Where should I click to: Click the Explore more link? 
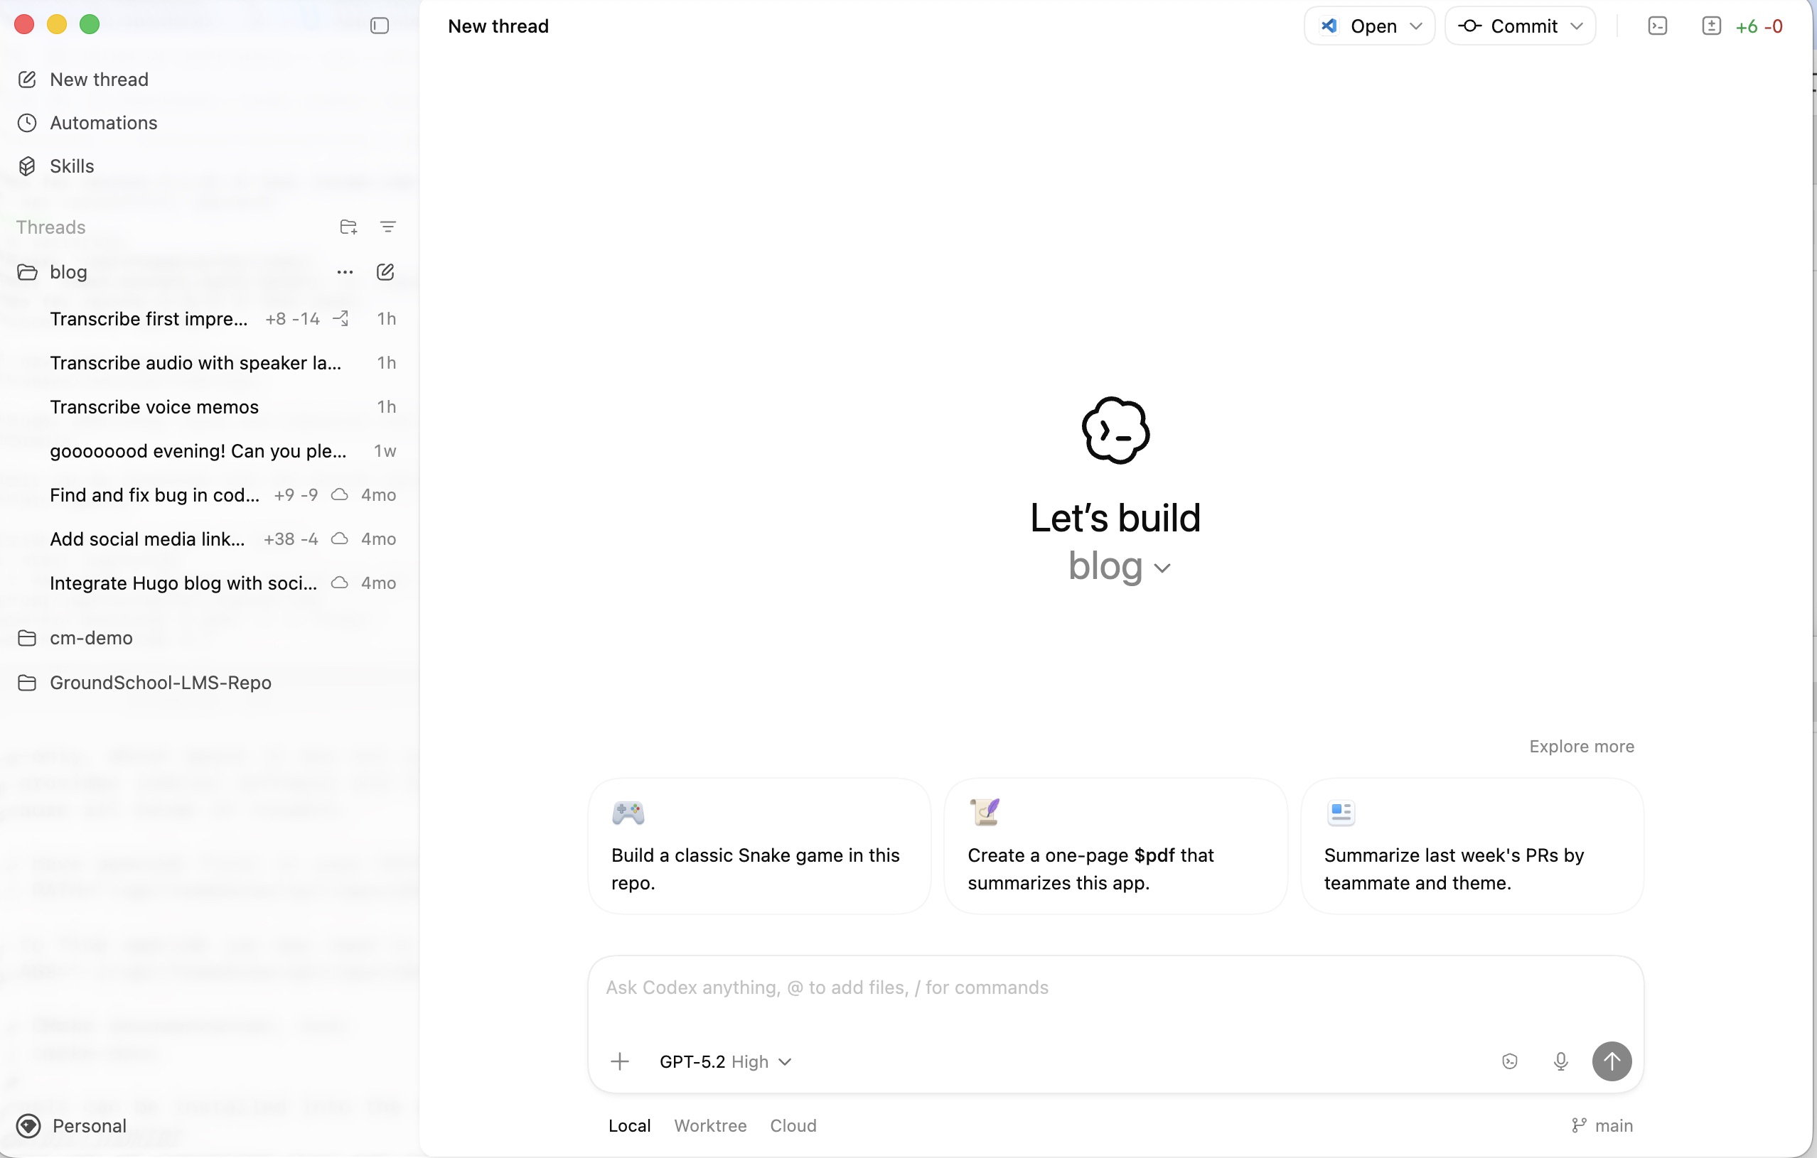pos(1582,747)
